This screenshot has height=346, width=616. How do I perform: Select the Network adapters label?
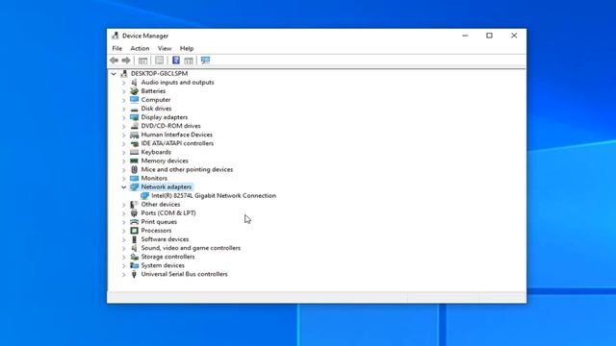point(167,186)
